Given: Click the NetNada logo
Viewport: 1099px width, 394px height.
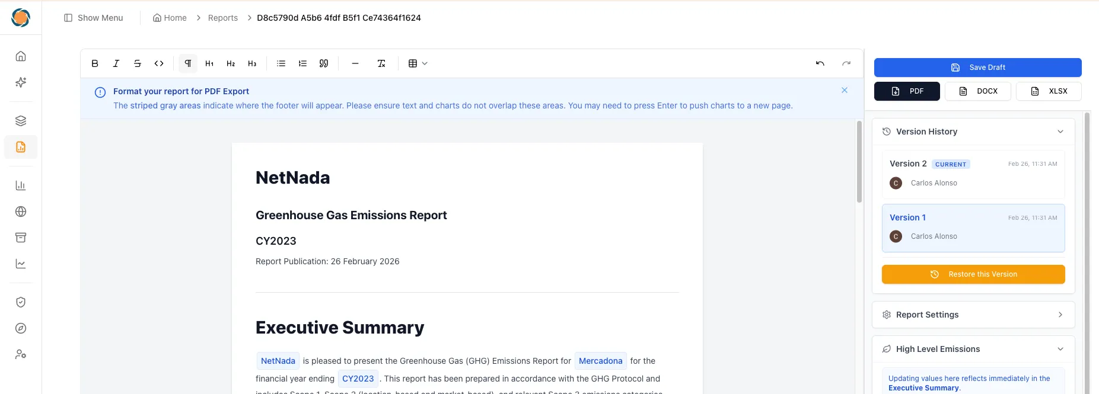Looking at the screenshot, I should [x=21, y=18].
